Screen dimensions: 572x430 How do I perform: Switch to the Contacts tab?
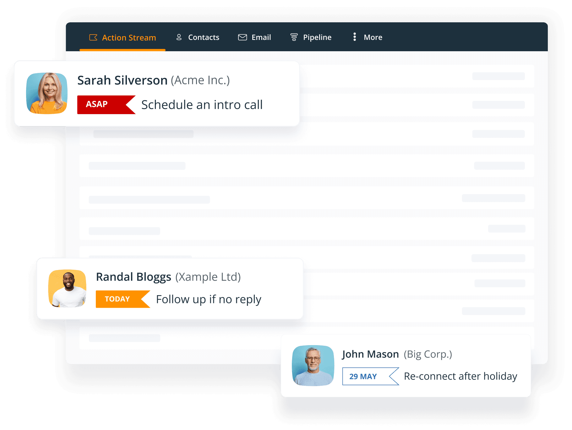coord(204,37)
